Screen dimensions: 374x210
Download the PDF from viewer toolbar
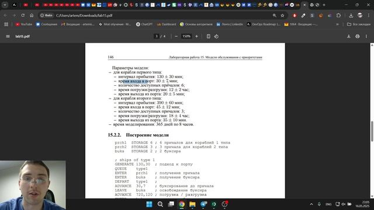click(x=348, y=36)
